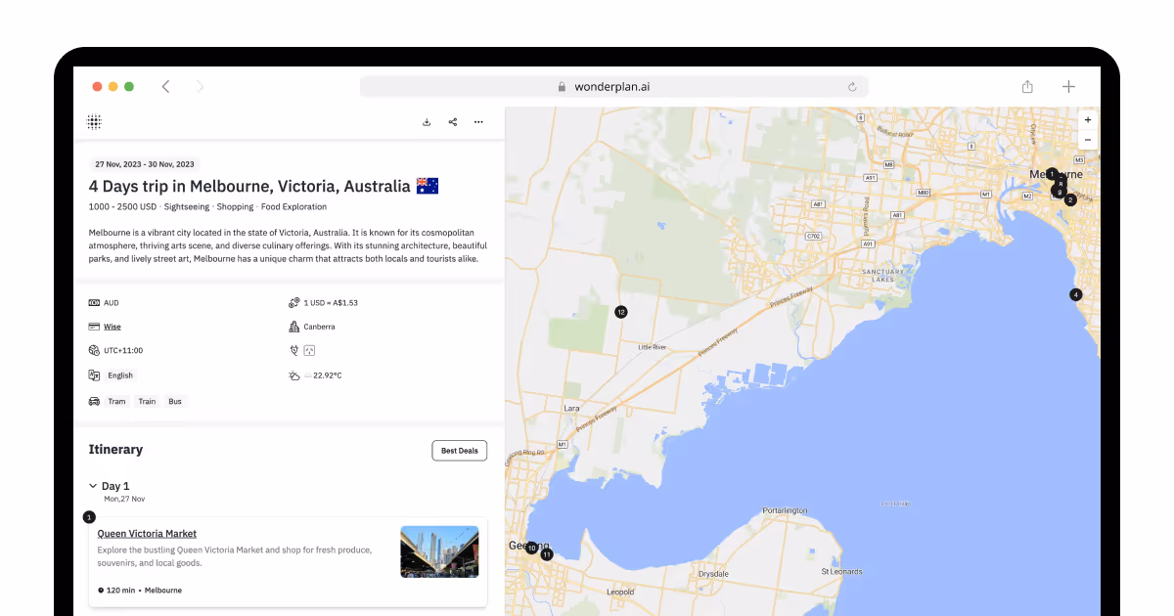
Task: Click the Itinerary heading
Action: click(x=115, y=450)
